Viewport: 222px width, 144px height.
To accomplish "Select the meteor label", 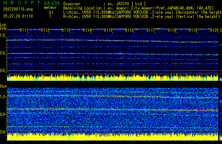I will pyautogui.click(x=50, y=7).
